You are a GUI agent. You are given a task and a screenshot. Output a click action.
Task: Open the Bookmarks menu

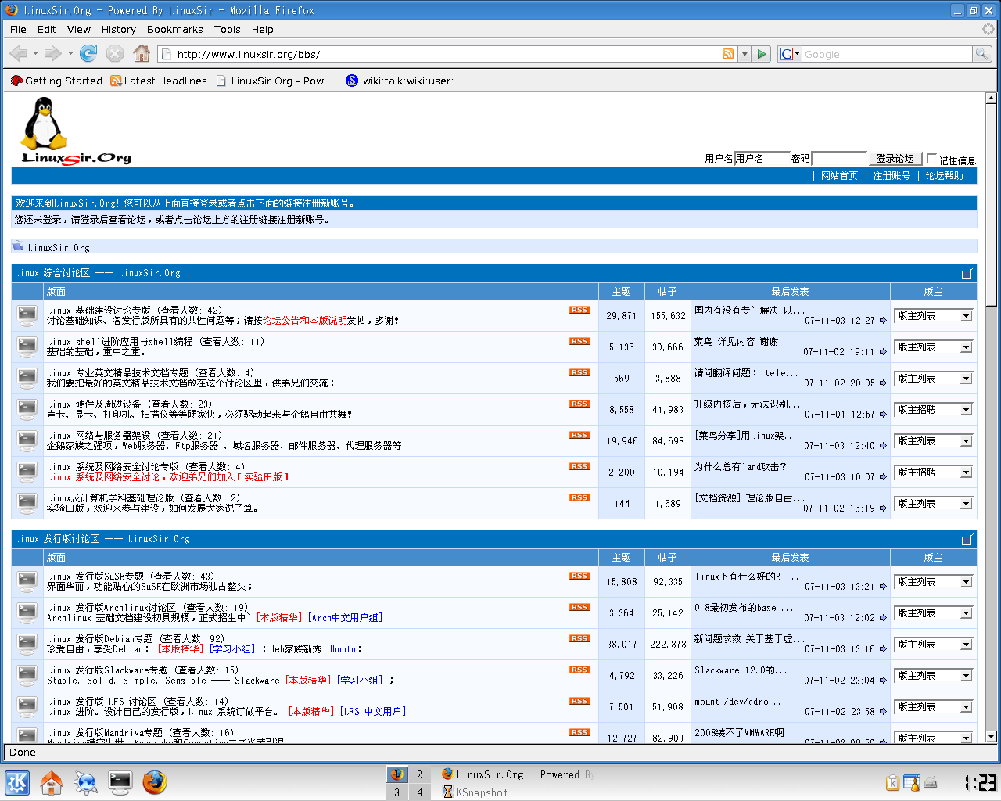[x=175, y=30]
